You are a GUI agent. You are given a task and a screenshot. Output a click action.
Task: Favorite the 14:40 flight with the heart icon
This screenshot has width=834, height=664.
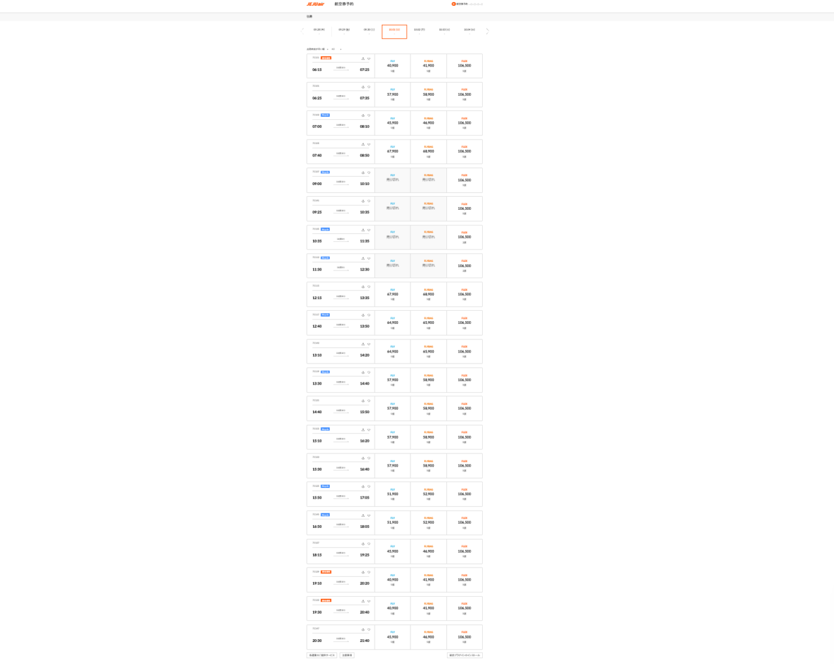tap(369, 401)
